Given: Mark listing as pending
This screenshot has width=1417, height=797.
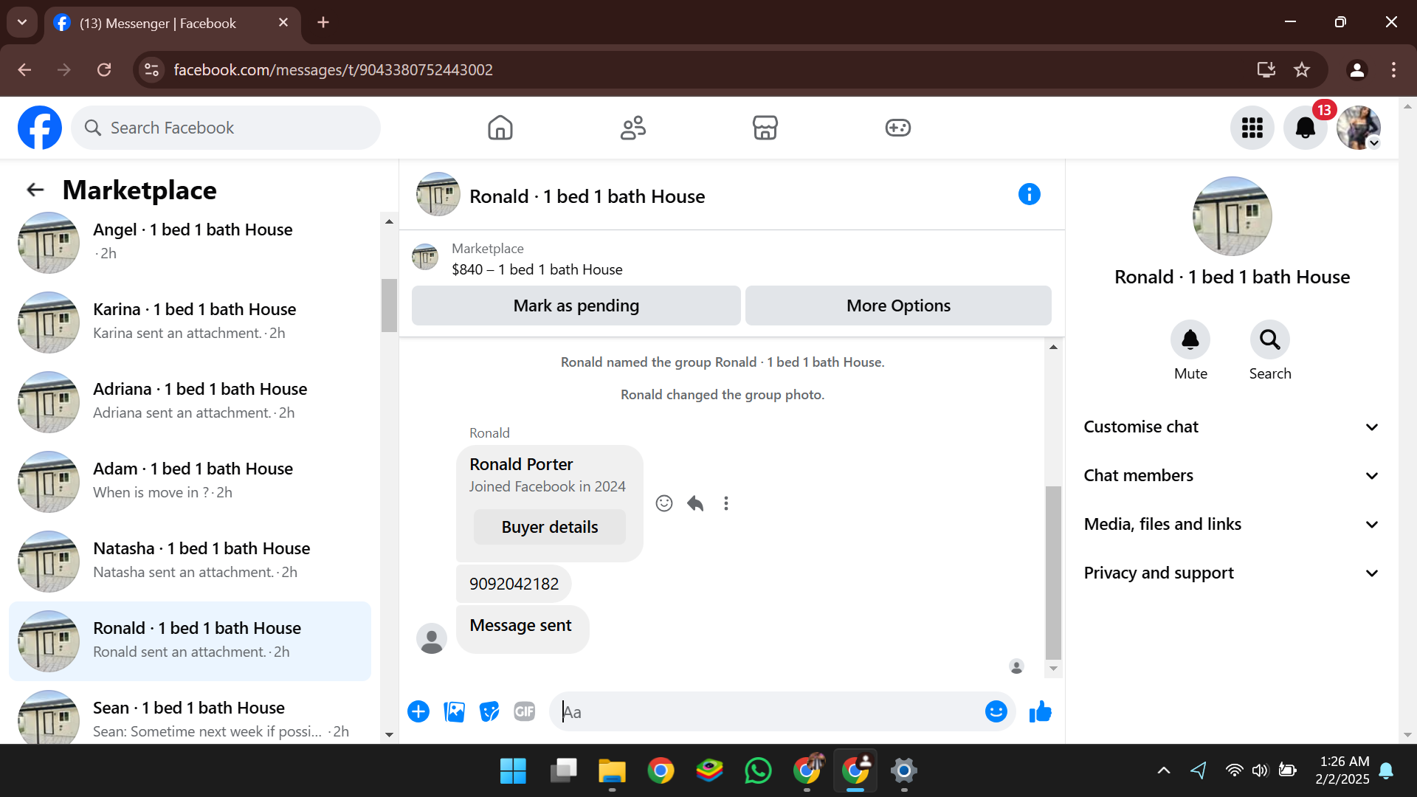Looking at the screenshot, I should coord(576,306).
